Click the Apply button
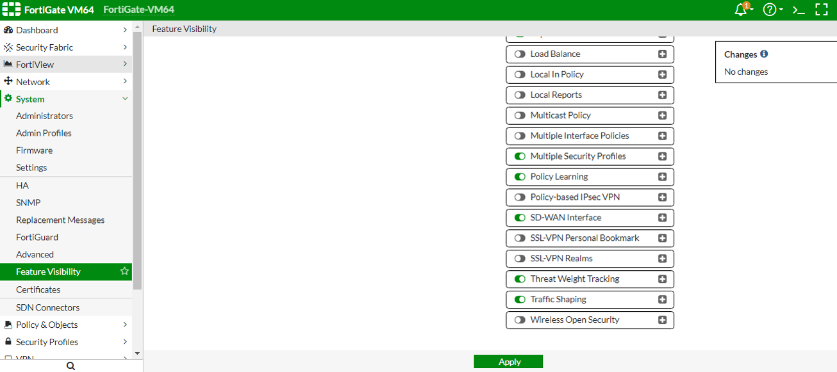837x372 pixels. (508, 362)
